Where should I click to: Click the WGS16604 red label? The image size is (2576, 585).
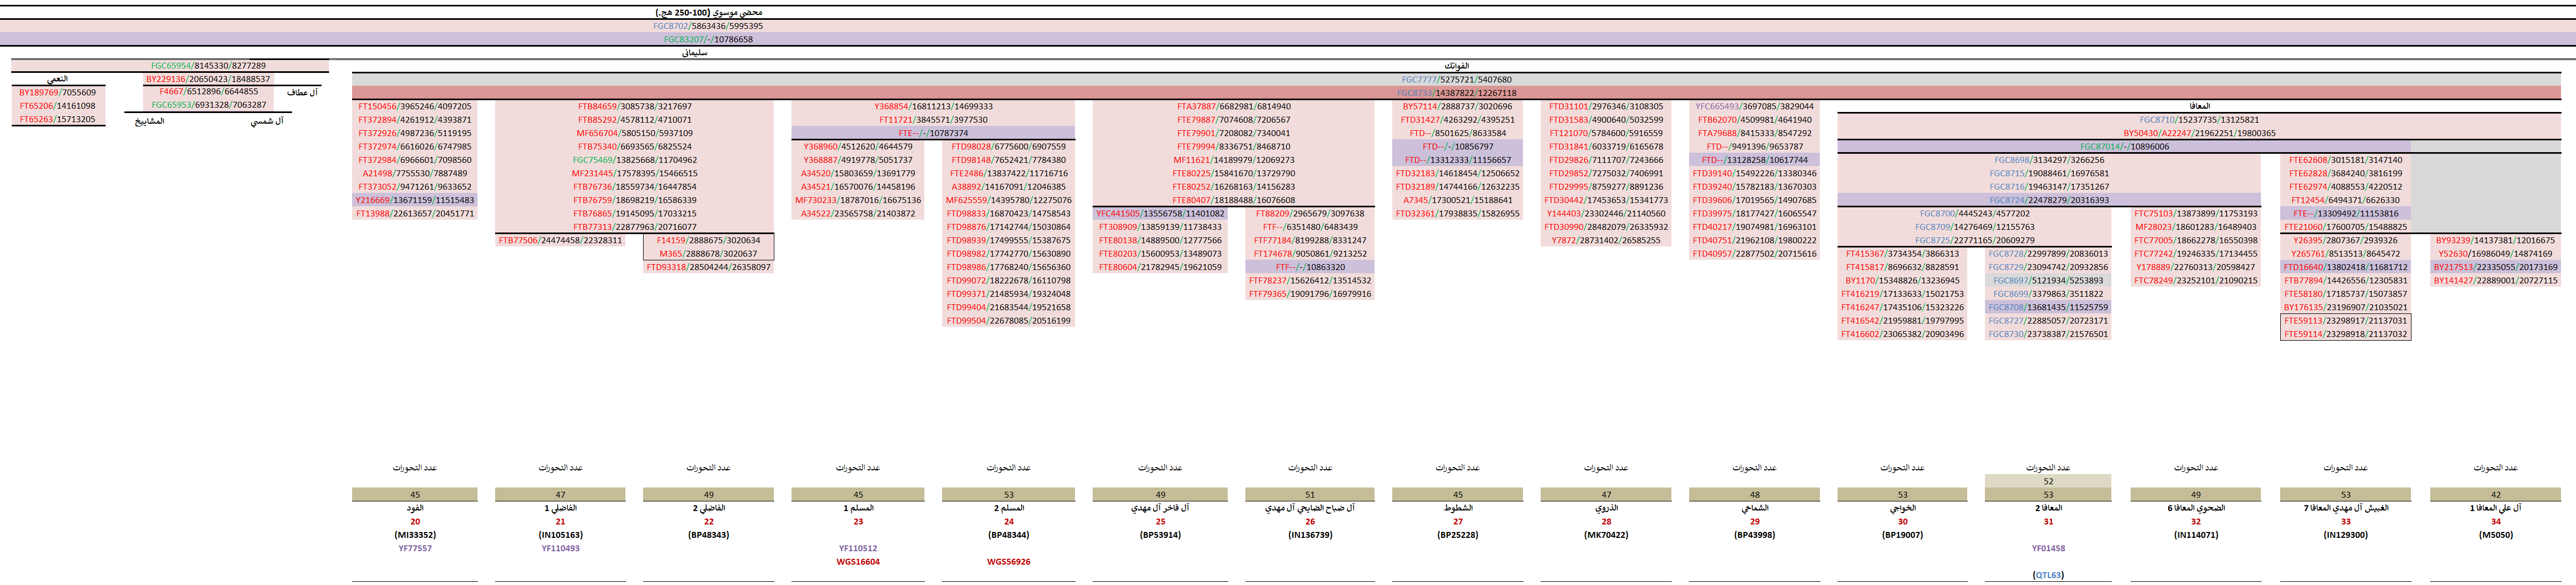click(858, 562)
